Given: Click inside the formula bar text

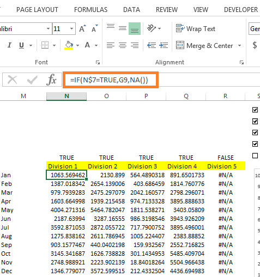Looking at the screenshot, I should 109,80.
